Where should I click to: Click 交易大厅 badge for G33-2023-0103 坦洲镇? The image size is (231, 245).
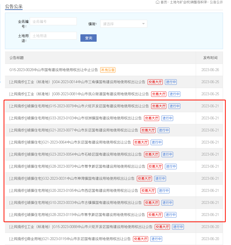(151, 118)
